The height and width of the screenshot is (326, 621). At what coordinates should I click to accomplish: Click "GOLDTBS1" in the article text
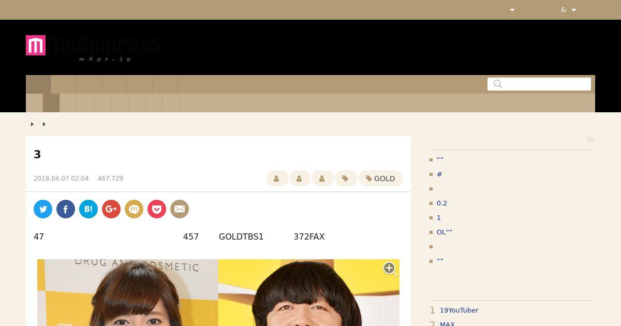click(241, 236)
